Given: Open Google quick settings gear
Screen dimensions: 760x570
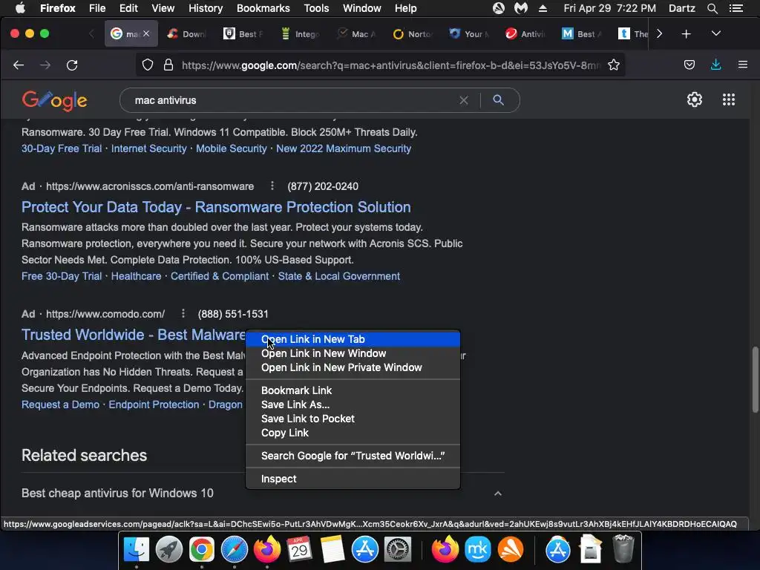Looking at the screenshot, I should click(x=695, y=100).
